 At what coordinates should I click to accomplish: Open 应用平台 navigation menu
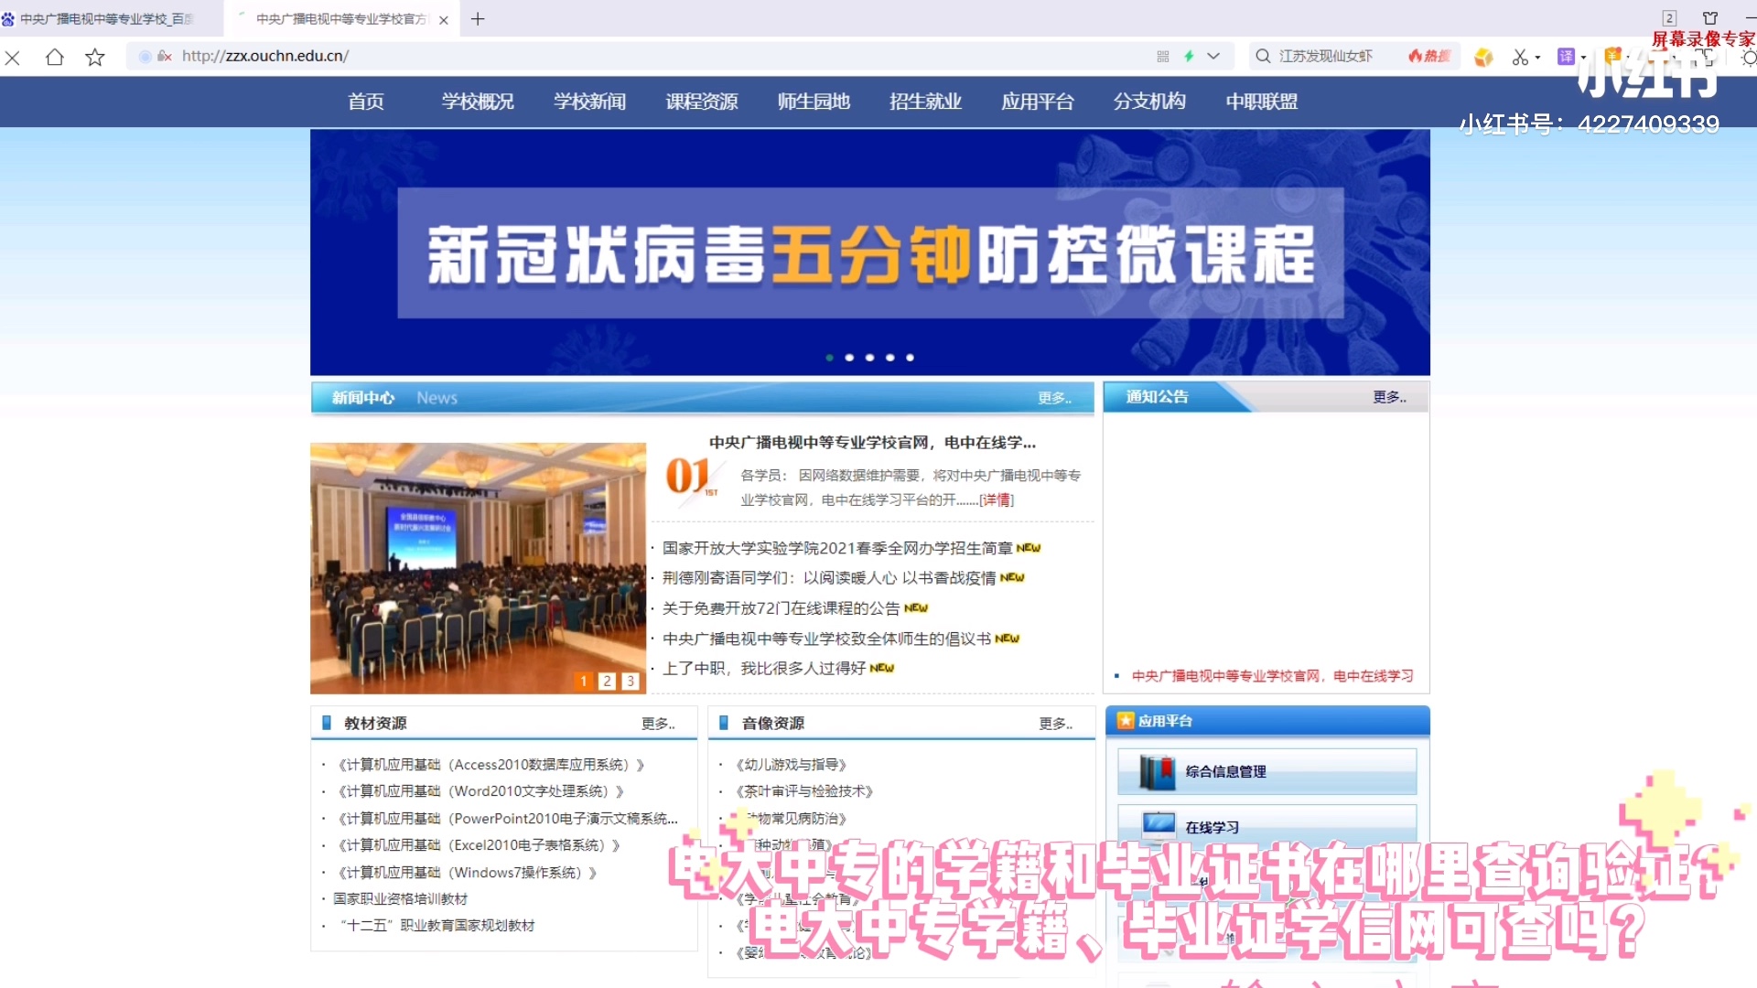(x=1038, y=102)
